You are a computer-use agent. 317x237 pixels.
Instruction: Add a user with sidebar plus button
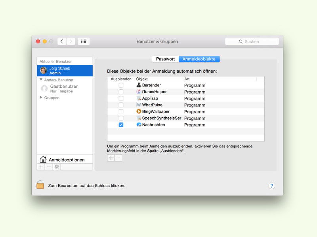pos(41,167)
